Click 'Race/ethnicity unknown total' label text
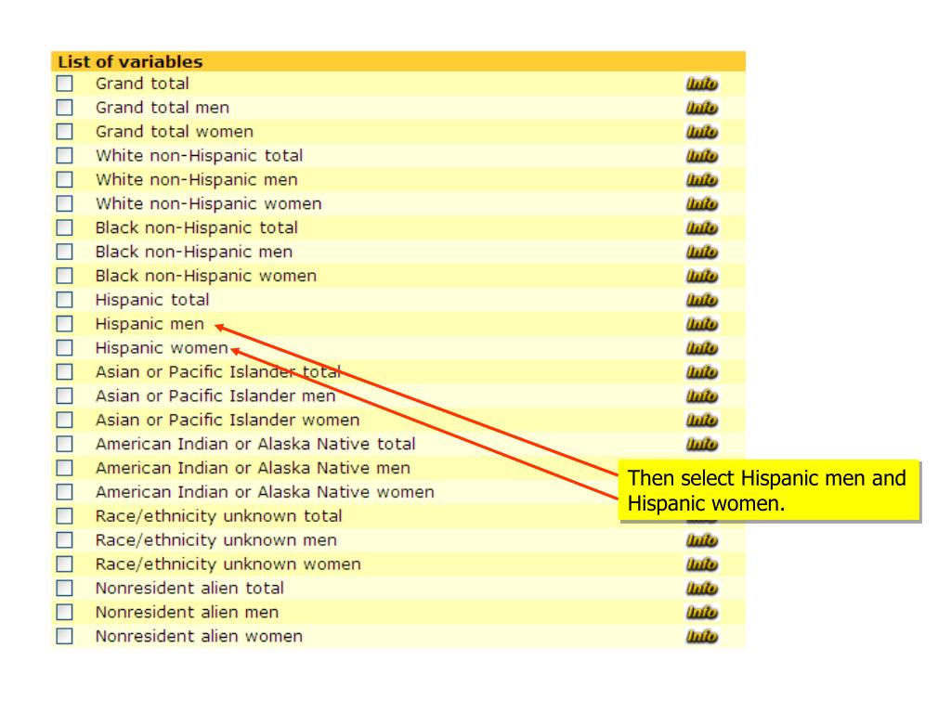 pyautogui.click(x=218, y=516)
